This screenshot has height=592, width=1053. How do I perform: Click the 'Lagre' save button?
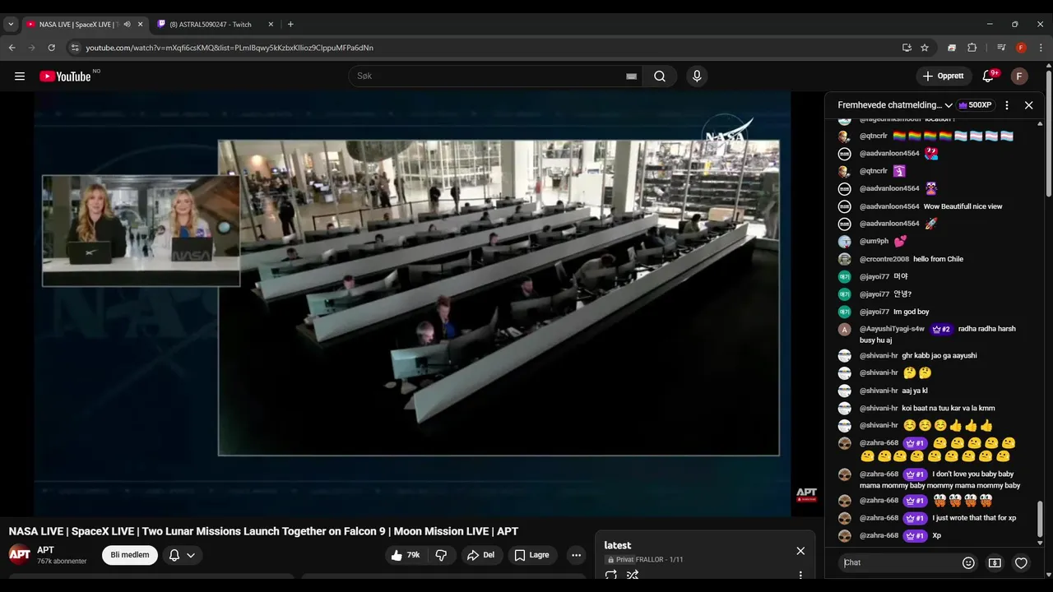click(531, 555)
